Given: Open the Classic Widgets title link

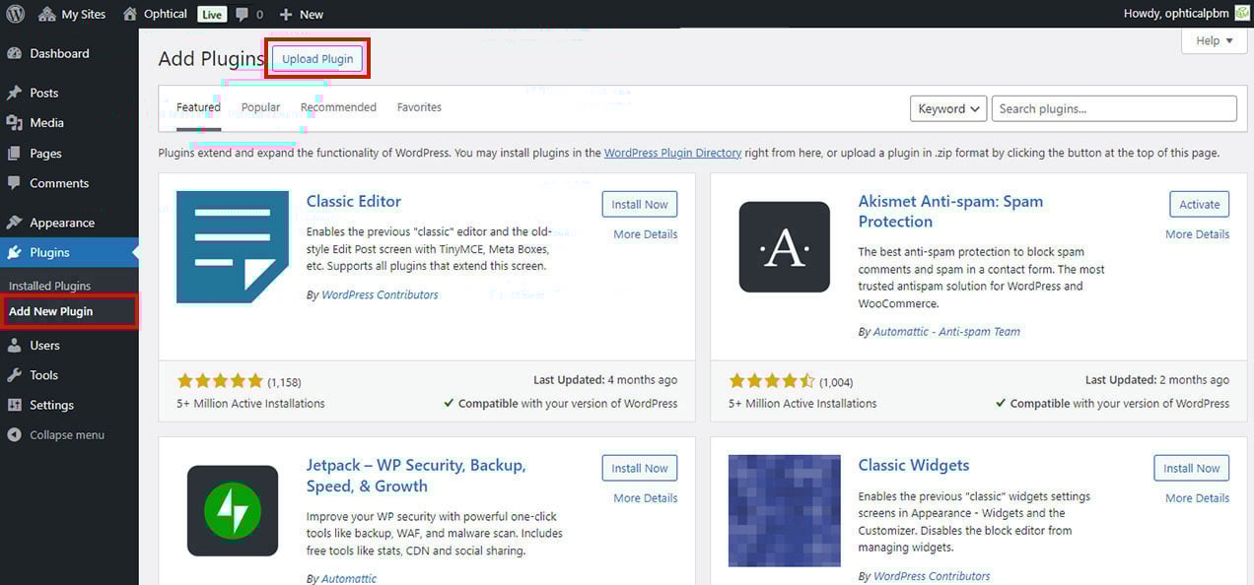Looking at the screenshot, I should (914, 465).
